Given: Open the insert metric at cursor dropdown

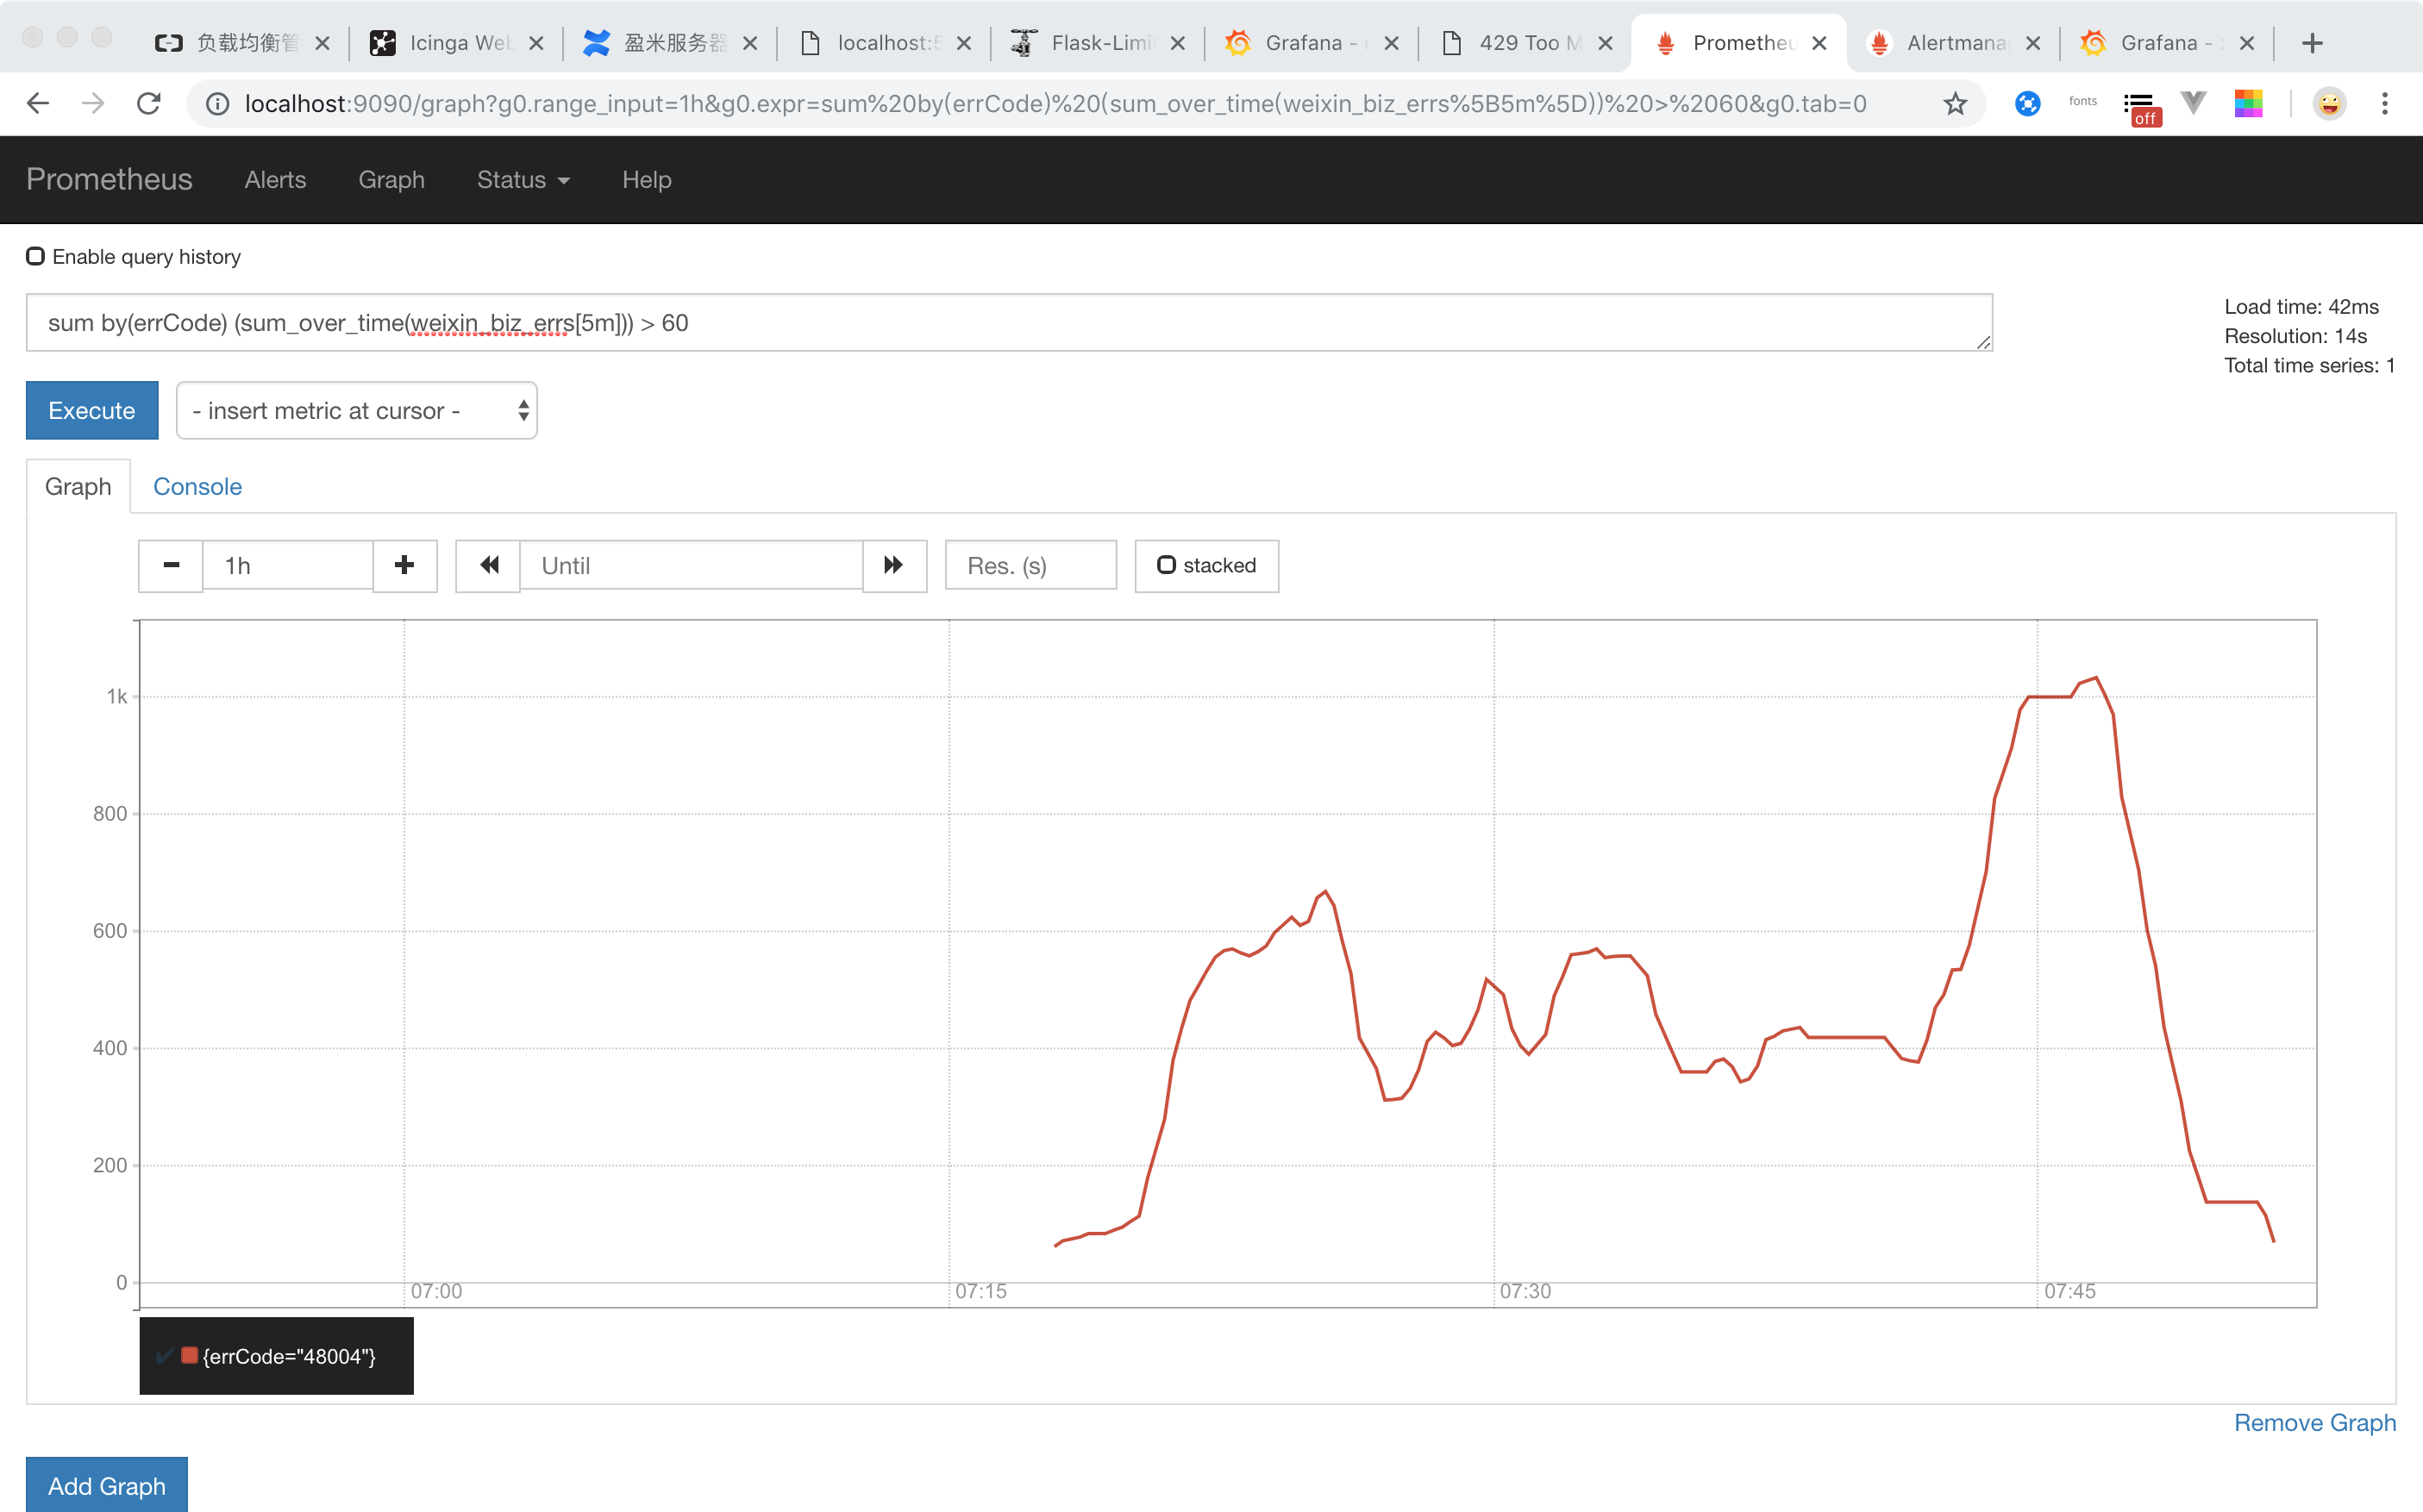Looking at the screenshot, I should pyautogui.click(x=357, y=411).
